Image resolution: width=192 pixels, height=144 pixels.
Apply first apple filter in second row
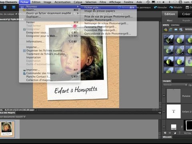(168, 50)
